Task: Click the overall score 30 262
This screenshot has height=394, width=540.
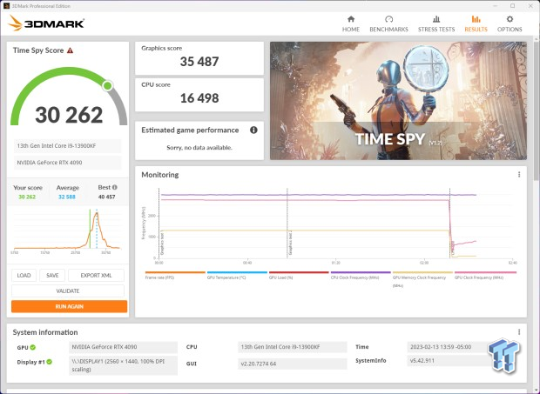Action: [69, 115]
